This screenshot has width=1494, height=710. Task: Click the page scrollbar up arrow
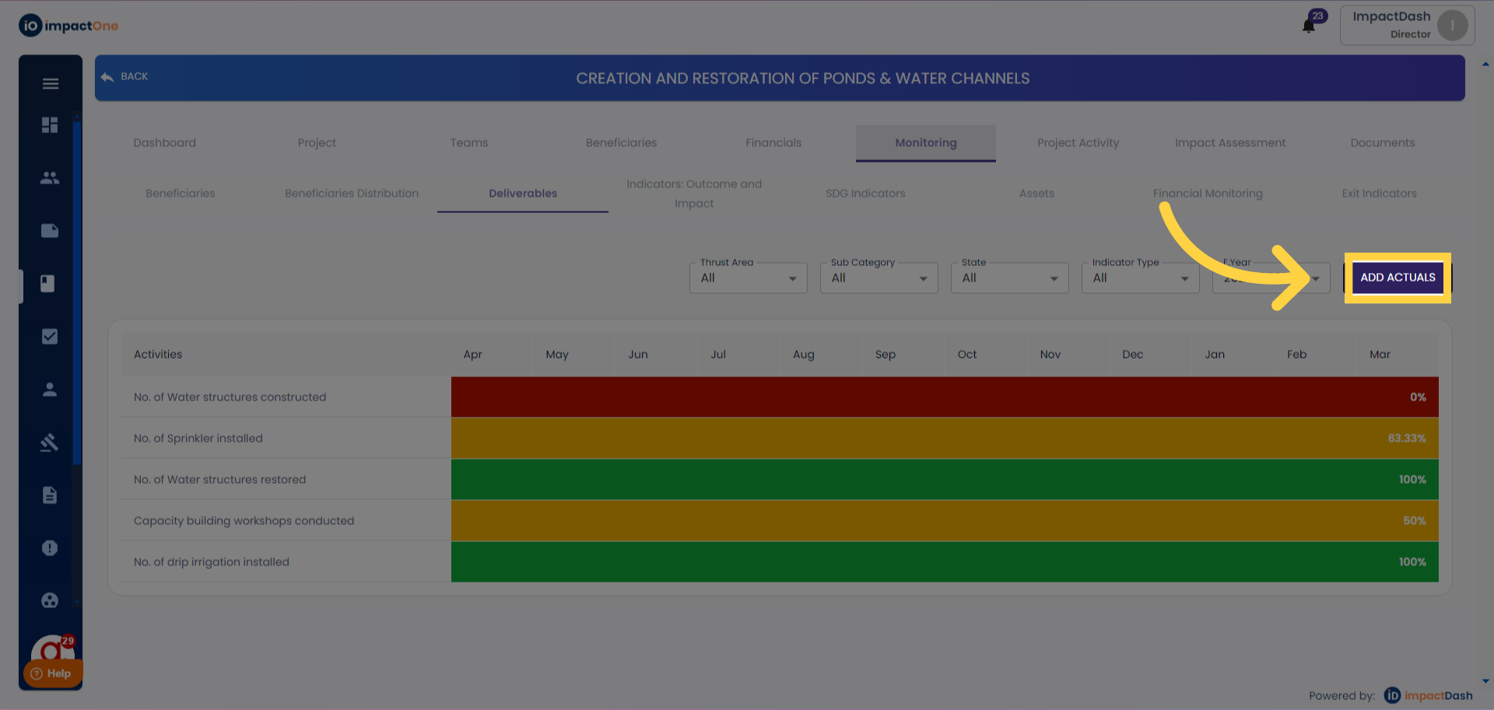pyautogui.click(x=1485, y=65)
